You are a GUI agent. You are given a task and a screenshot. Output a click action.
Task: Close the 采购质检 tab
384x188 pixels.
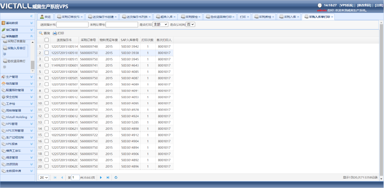coord(274,17)
